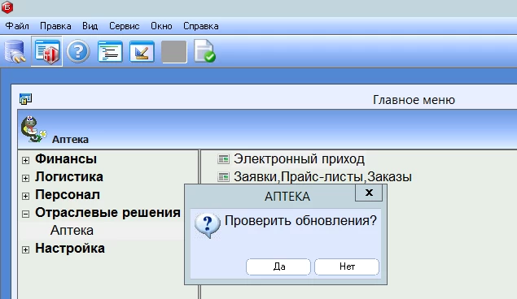The height and width of the screenshot is (299, 517).
Task: Click the icon next to Заявки,Прайс-листы,Заказы
Action: tap(223, 177)
